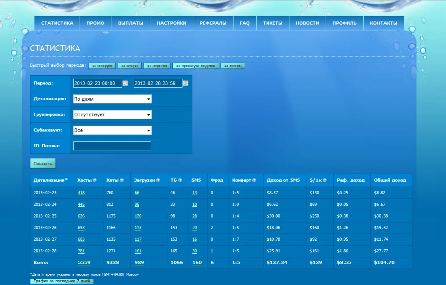Go to the Тикеты section
Viewport: 446px width, 285px height.
[x=272, y=23]
